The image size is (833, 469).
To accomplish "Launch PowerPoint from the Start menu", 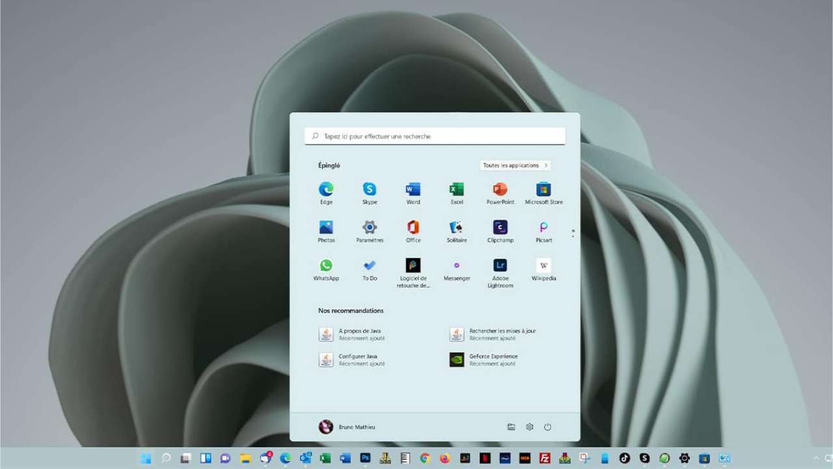I will [x=500, y=193].
